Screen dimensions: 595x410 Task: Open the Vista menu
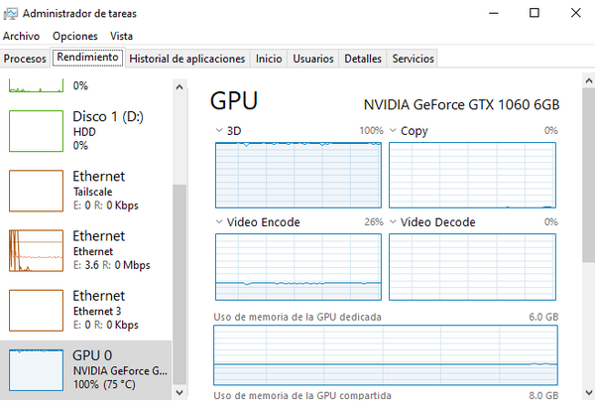(121, 36)
